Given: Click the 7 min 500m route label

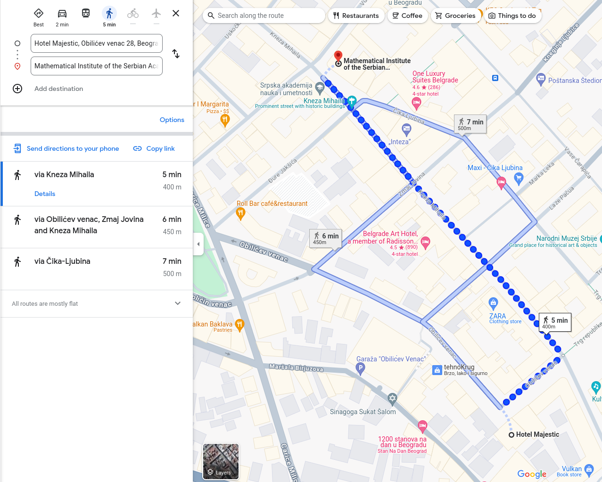Looking at the screenshot, I should [x=470, y=124].
